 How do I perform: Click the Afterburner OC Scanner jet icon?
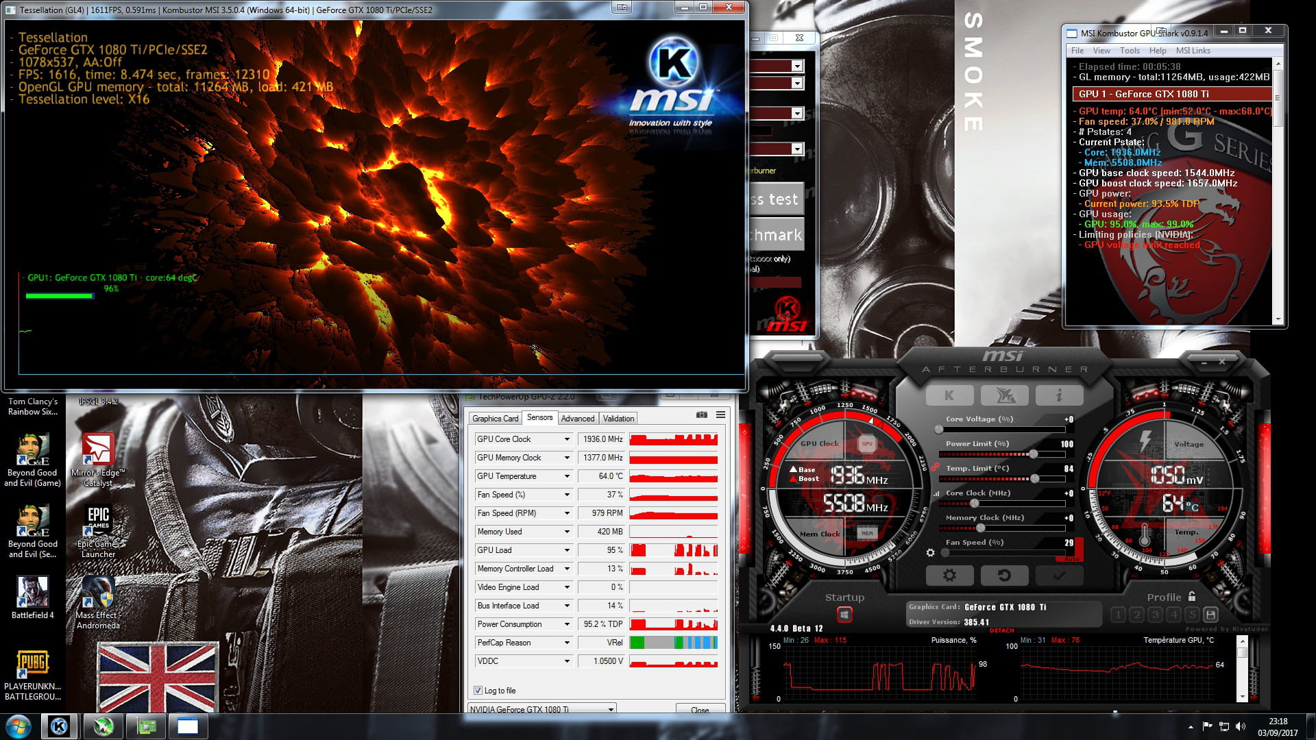(1004, 395)
